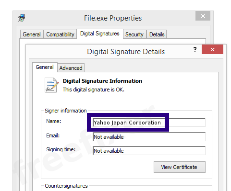
Task: Click the signer Name field
Action: [149, 123]
